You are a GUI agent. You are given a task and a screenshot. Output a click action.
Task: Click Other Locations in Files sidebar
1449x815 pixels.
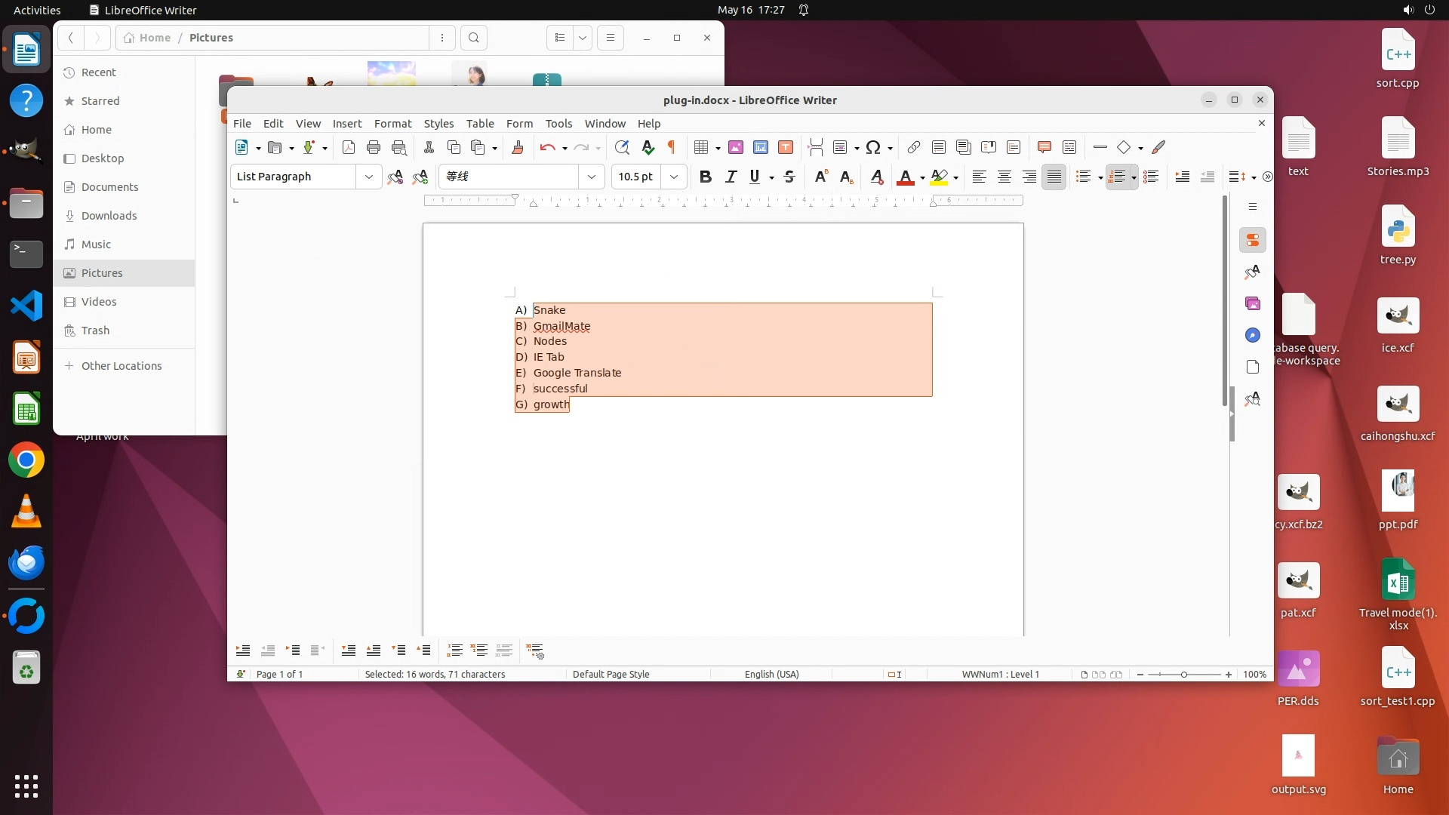pyautogui.click(x=122, y=366)
